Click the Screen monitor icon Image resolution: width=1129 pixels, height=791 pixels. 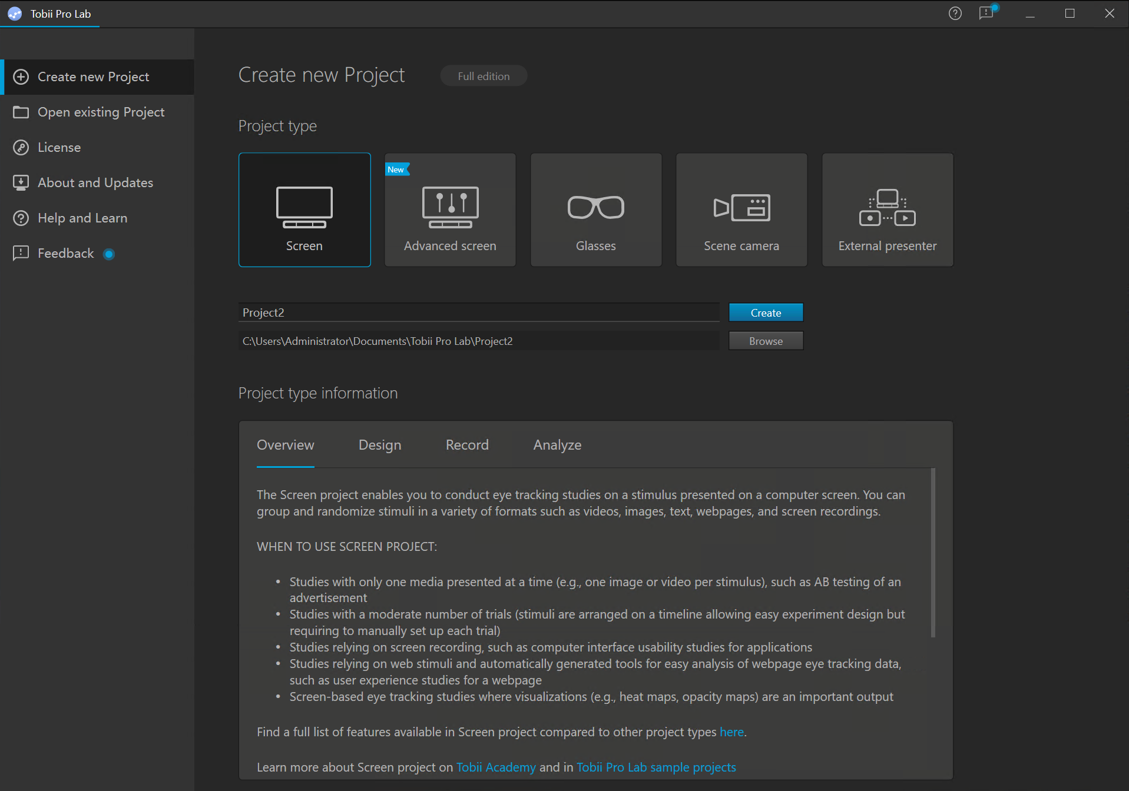point(304,207)
